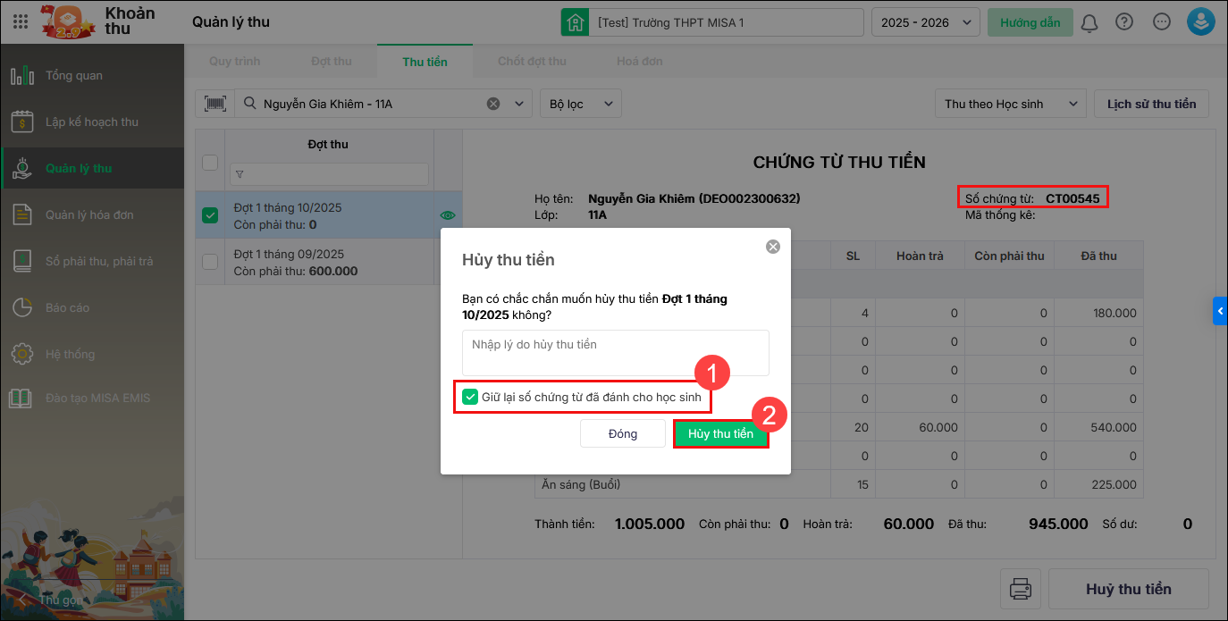
Task: Open Lập kế hoạch thu in sidebar
Action: tap(92, 122)
